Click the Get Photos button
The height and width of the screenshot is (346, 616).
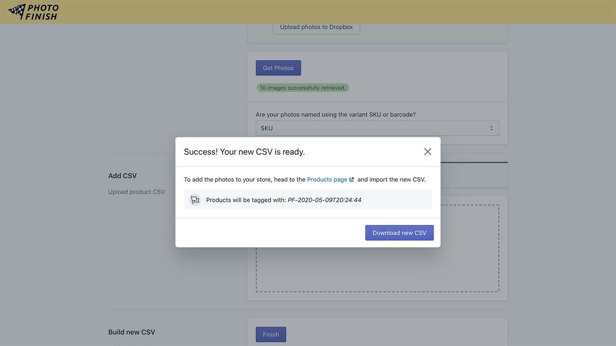point(278,68)
